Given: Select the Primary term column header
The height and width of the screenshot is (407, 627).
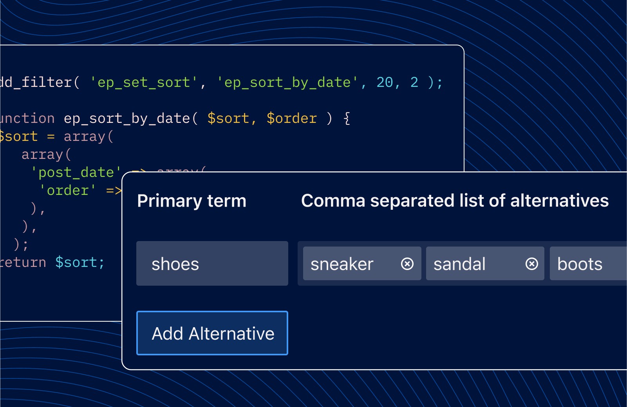Looking at the screenshot, I should point(192,200).
